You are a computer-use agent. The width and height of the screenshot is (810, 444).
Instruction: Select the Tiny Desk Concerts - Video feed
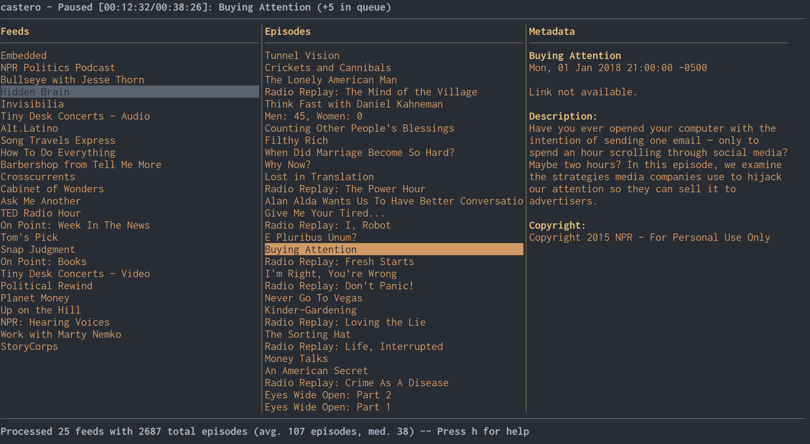coord(75,273)
